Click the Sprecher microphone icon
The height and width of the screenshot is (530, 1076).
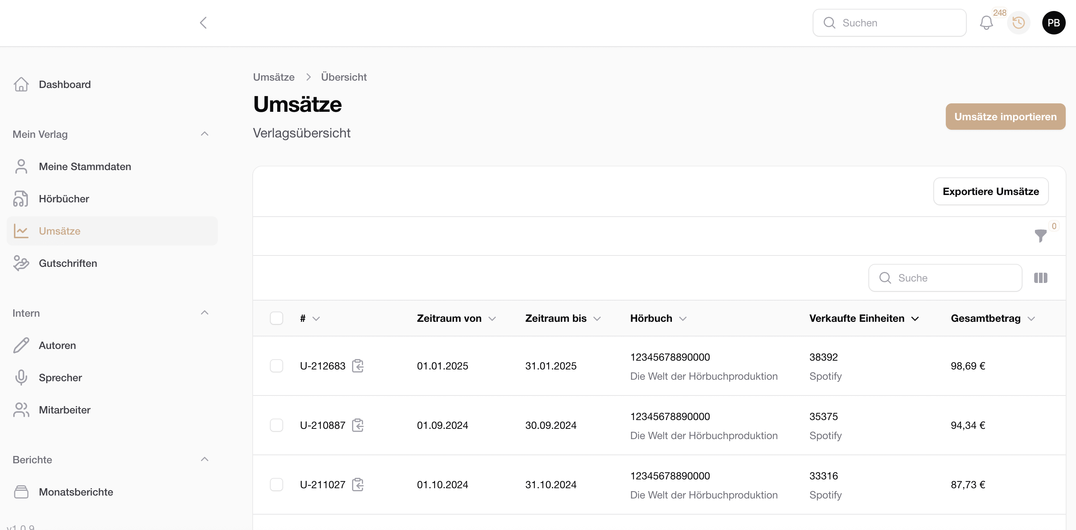21,377
